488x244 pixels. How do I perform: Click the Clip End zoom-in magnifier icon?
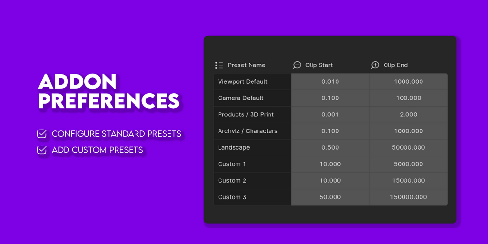[x=375, y=65]
